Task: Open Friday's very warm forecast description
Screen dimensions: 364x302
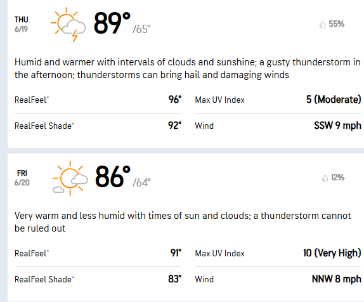Action: tap(183, 222)
